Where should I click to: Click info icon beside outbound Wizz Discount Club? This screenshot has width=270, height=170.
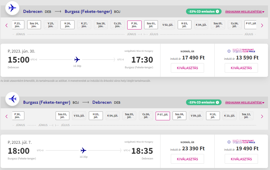(x=229, y=51)
